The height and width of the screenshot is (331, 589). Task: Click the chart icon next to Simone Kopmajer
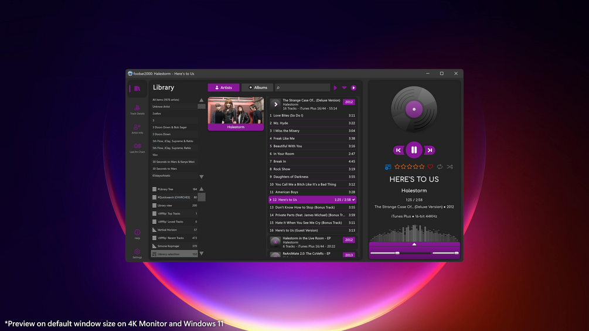pos(154,246)
